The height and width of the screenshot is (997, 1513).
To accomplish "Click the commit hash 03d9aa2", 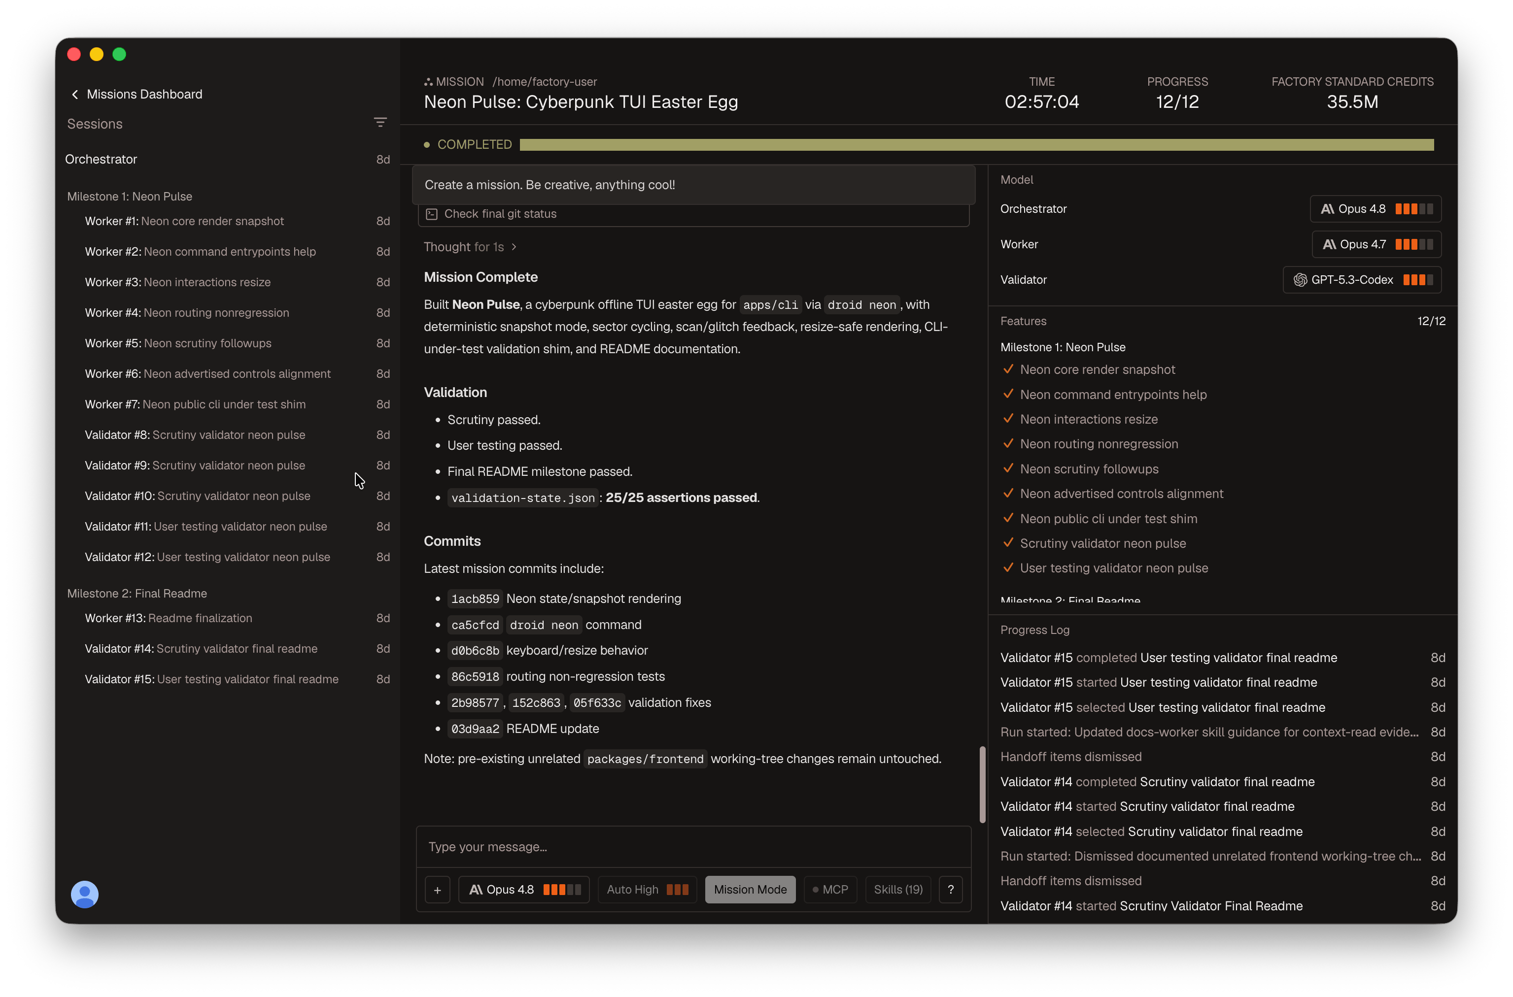I will pos(475,730).
